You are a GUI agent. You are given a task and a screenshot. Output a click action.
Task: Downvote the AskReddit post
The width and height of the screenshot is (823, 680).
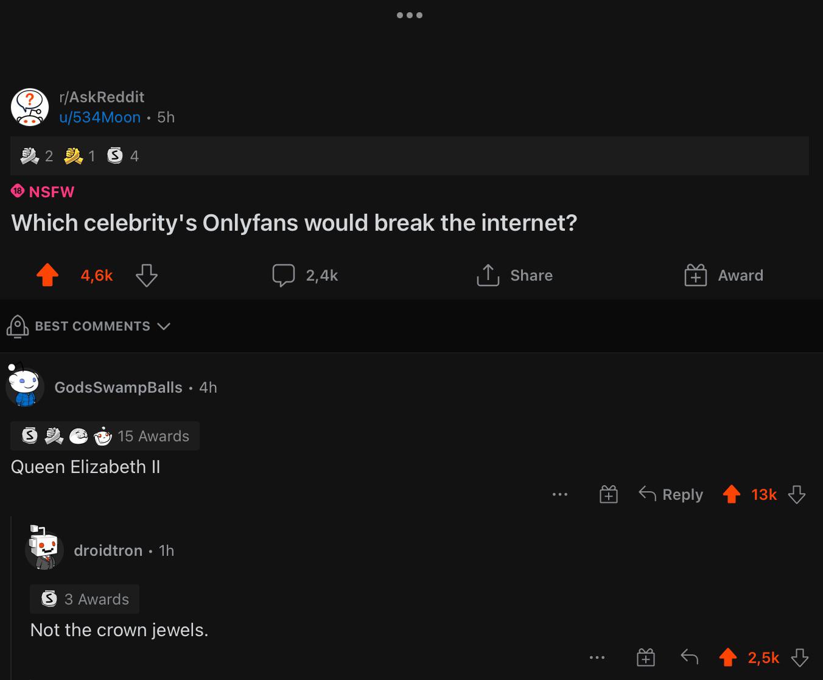tap(147, 275)
